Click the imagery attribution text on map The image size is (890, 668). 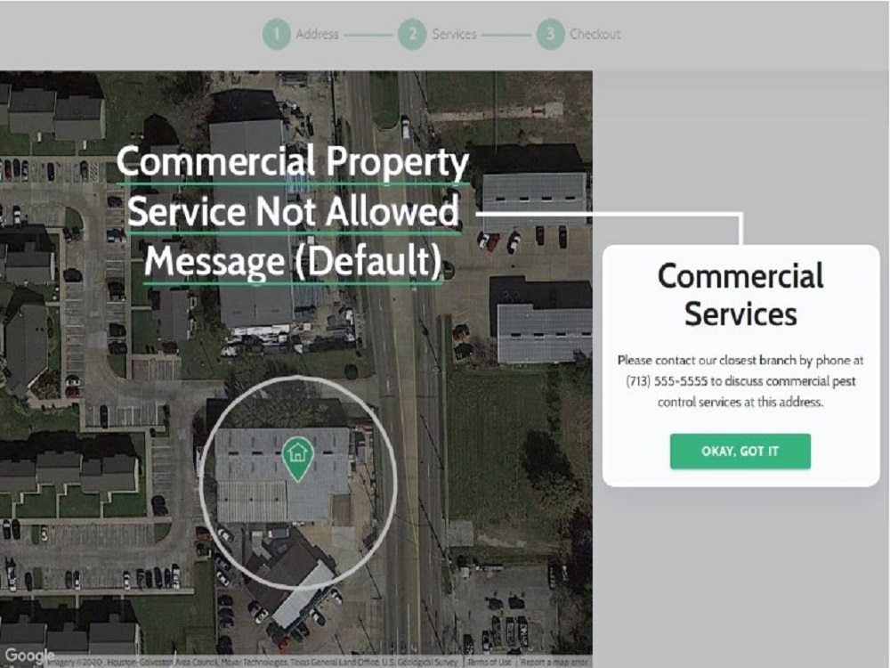point(254,663)
